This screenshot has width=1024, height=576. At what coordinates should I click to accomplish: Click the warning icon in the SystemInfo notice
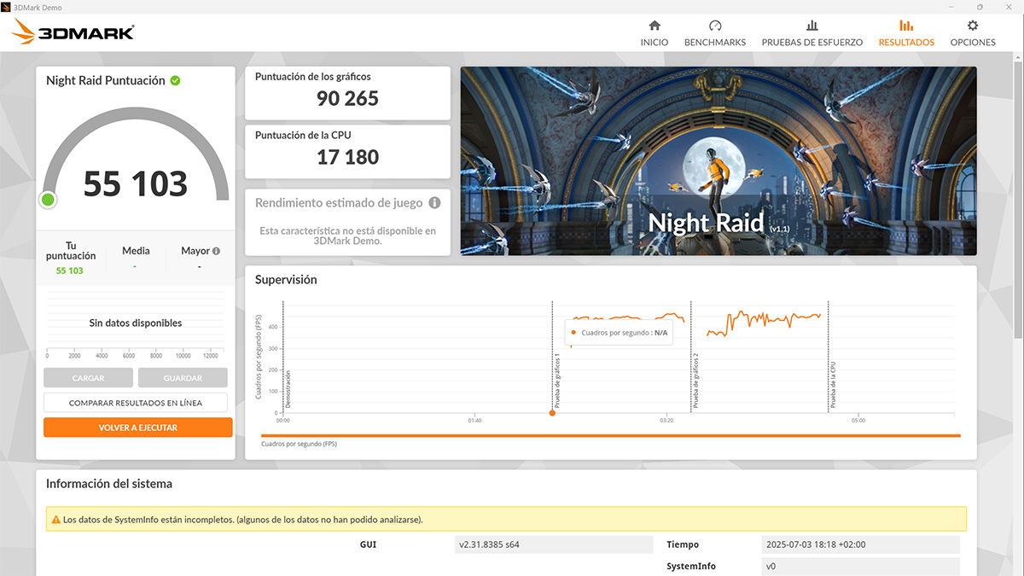click(56, 519)
